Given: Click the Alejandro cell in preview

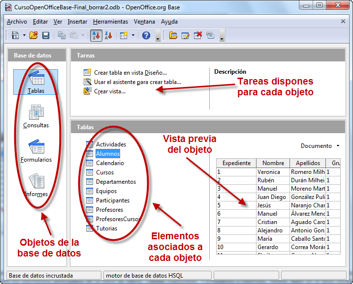Looking at the screenshot, I should point(273,230).
